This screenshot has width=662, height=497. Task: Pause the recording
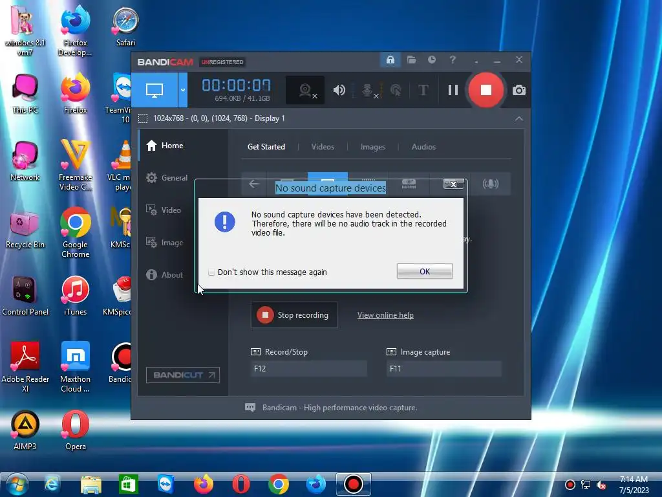453,90
